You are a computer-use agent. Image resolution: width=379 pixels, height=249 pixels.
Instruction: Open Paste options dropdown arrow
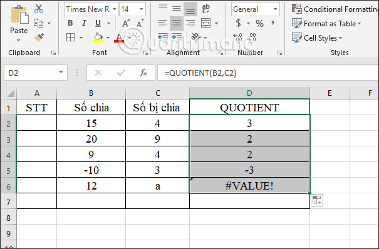click(19, 40)
